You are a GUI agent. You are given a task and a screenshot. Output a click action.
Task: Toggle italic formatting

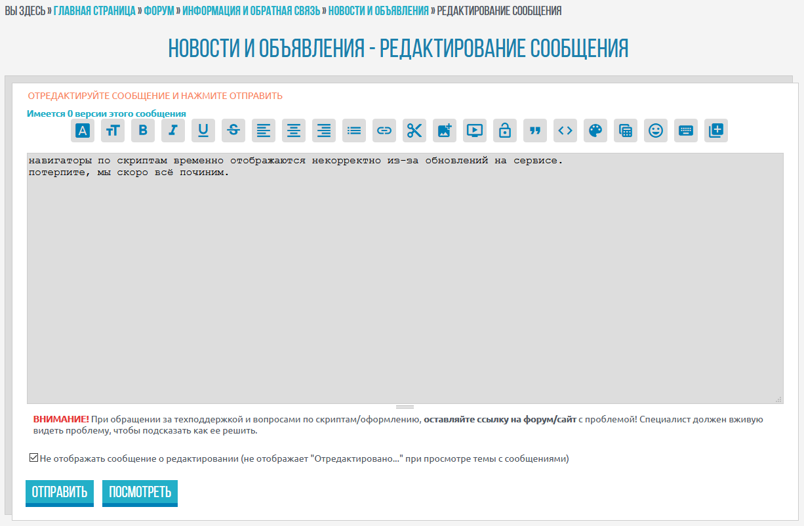[173, 131]
